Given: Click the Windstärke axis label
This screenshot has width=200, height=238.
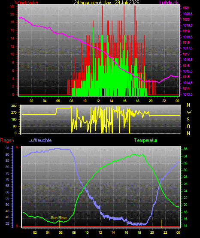Looking at the screenshot, I should point(26,3).
